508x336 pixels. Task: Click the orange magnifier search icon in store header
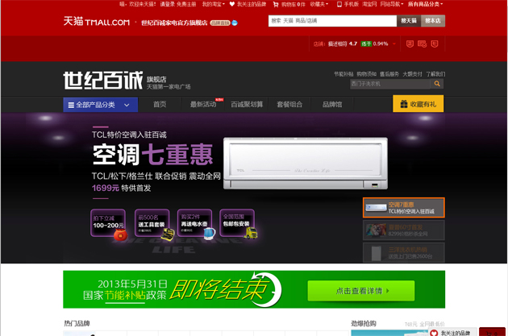(437, 84)
